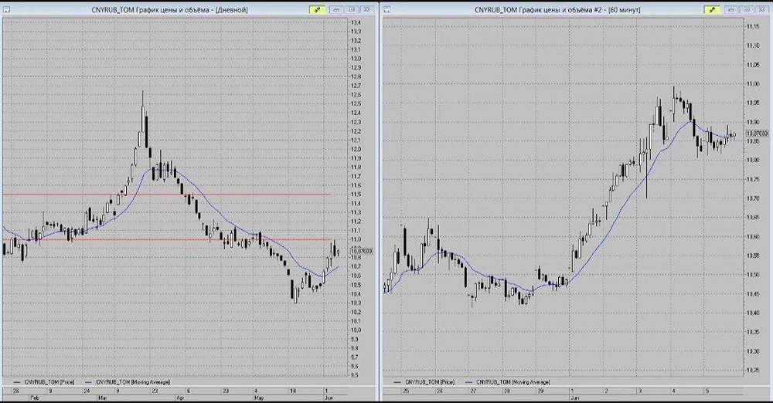
Task: Click the Jun label on 60-minute time axis
Action: pyautogui.click(x=575, y=397)
